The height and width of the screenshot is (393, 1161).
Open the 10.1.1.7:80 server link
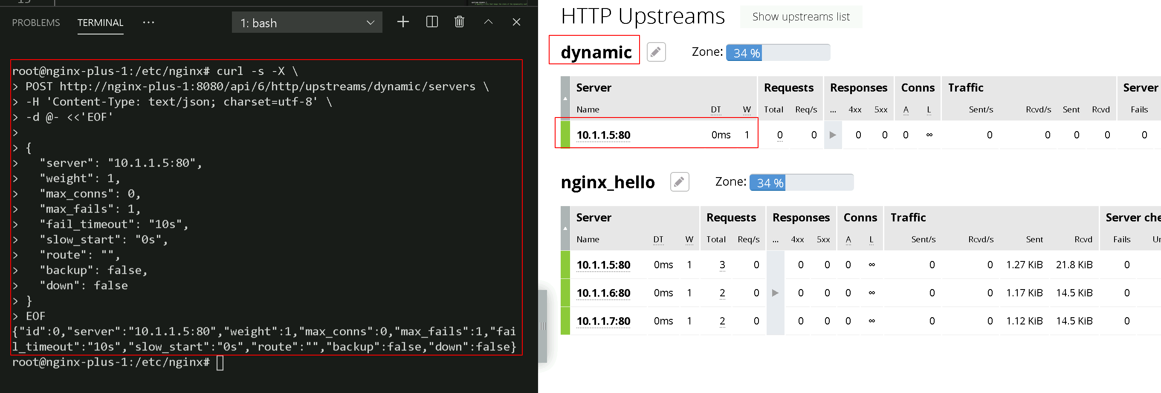(x=603, y=321)
